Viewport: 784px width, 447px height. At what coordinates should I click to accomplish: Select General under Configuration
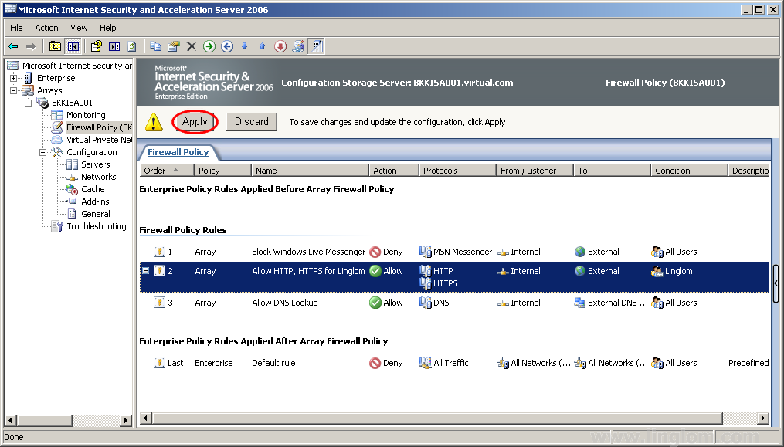[96, 214]
